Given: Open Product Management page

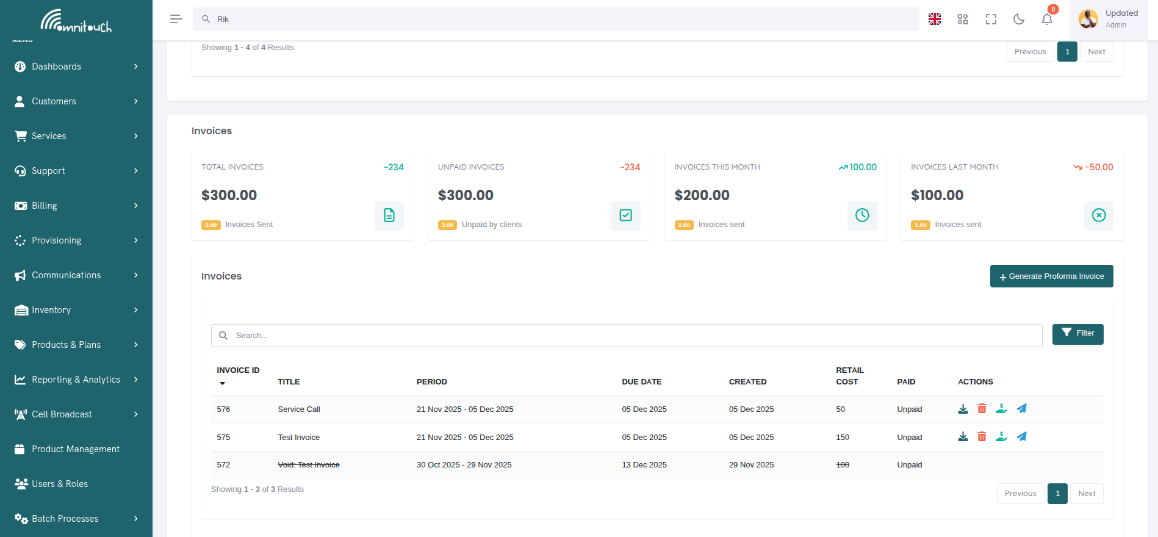Looking at the screenshot, I should pyautogui.click(x=76, y=449).
